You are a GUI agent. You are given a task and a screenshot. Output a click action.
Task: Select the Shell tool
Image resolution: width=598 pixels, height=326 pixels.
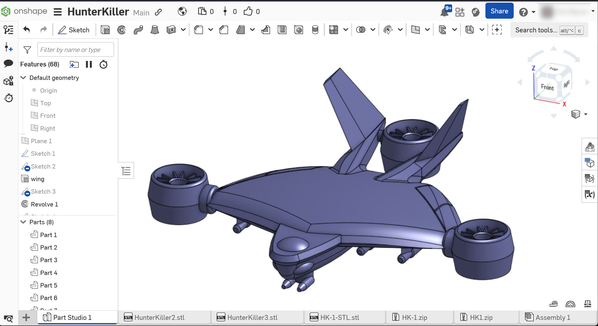coord(282,30)
